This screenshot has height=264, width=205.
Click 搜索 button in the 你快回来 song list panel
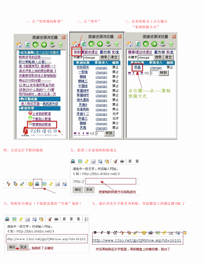(104, 57)
